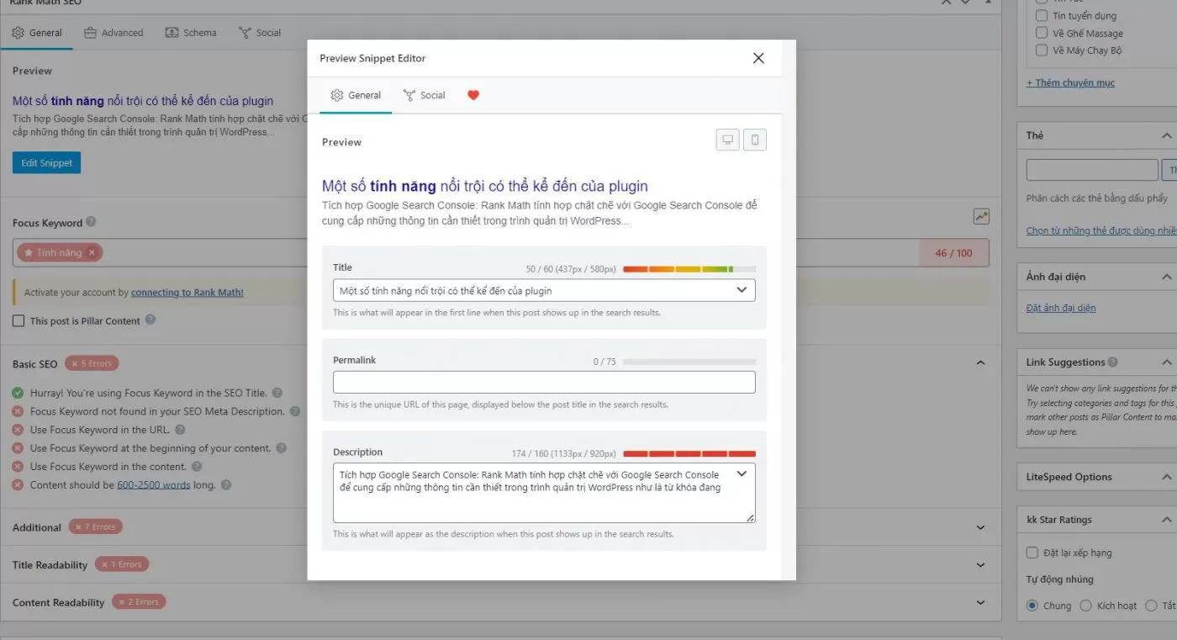Check Đặt lại xếp hạng box

click(x=1032, y=553)
